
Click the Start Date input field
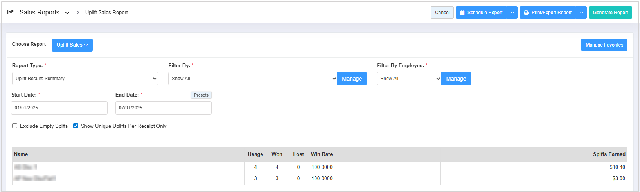(x=59, y=108)
